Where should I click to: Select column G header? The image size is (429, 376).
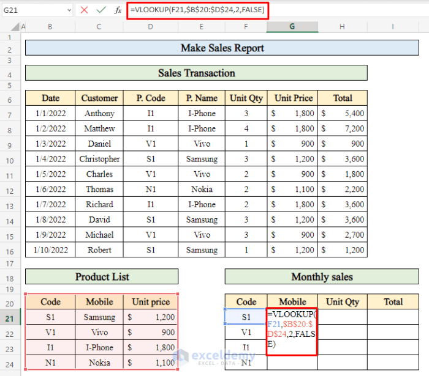[292, 27]
